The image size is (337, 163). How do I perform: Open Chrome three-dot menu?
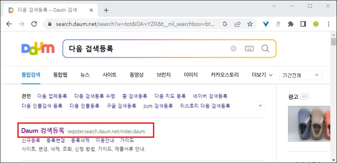(x=328, y=24)
